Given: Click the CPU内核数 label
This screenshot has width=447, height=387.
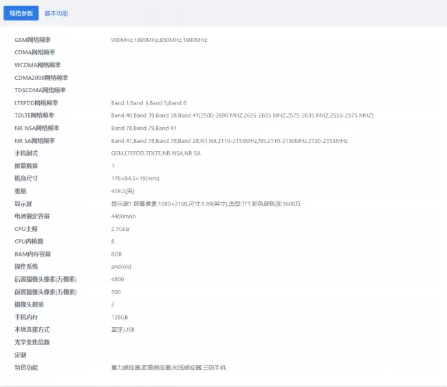Looking at the screenshot, I should pyautogui.click(x=29, y=241).
